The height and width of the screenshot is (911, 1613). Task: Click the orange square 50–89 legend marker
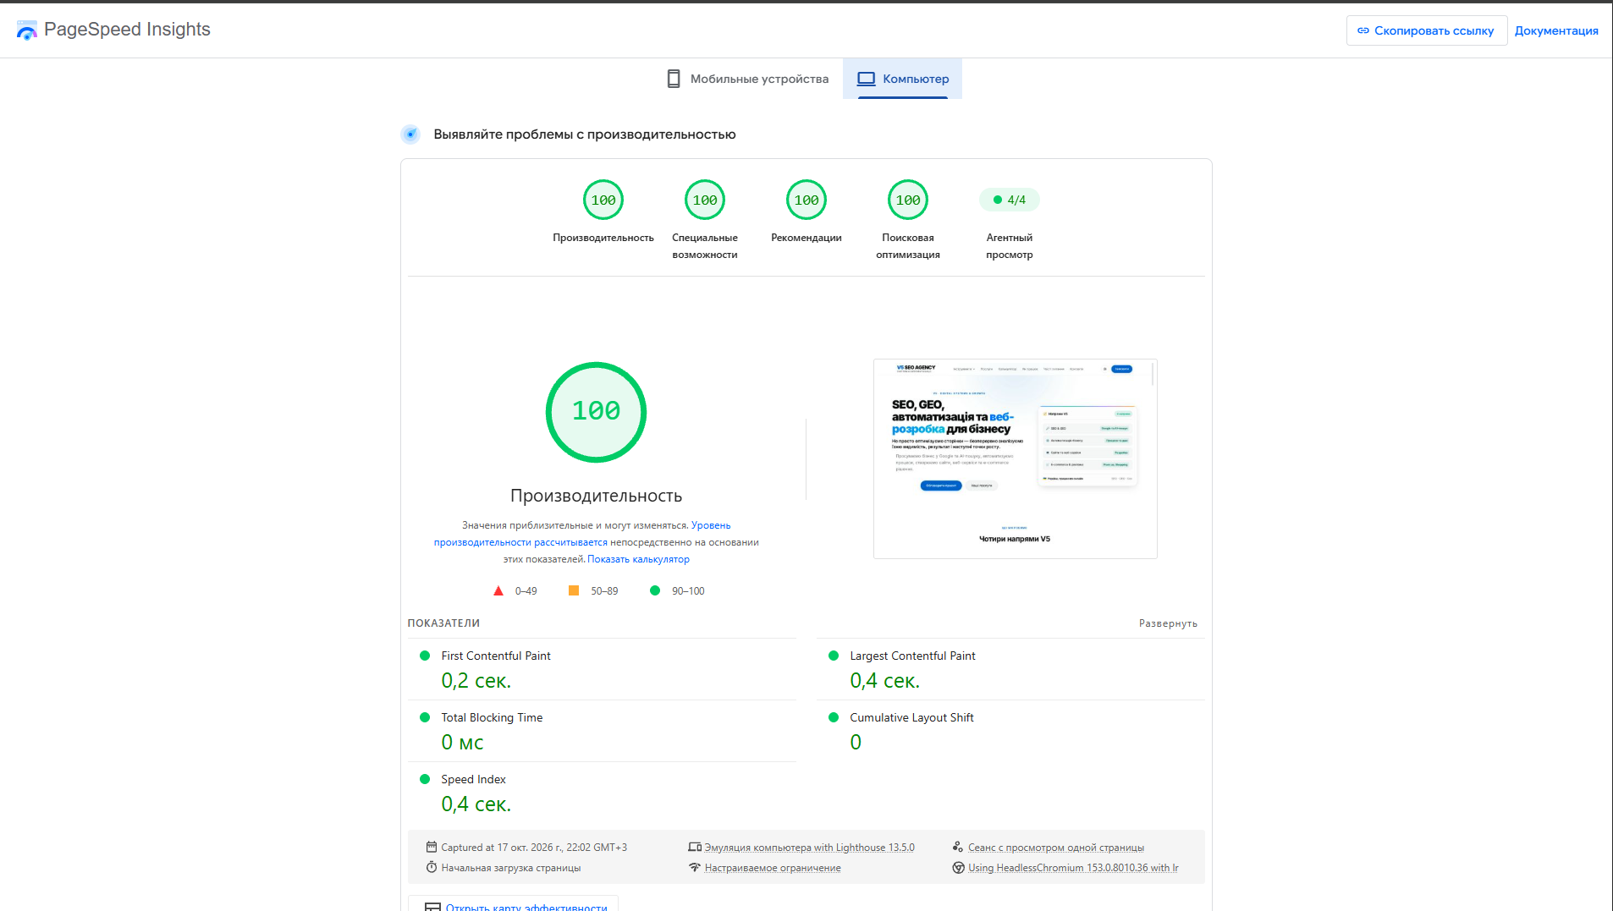574,590
